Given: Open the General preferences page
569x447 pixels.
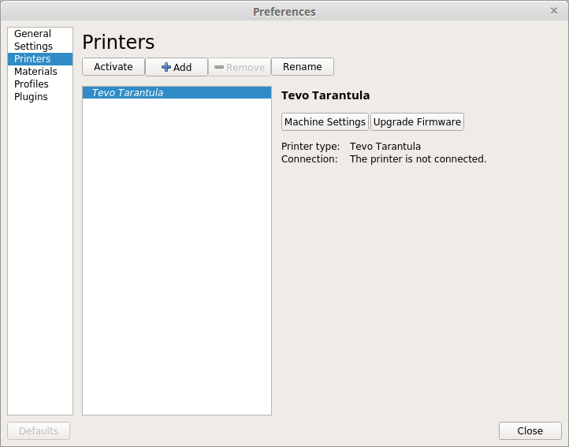Looking at the screenshot, I should click(x=40, y=34).
